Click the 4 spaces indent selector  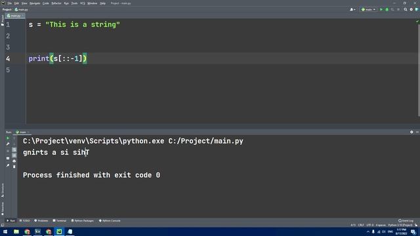point(381,225)
